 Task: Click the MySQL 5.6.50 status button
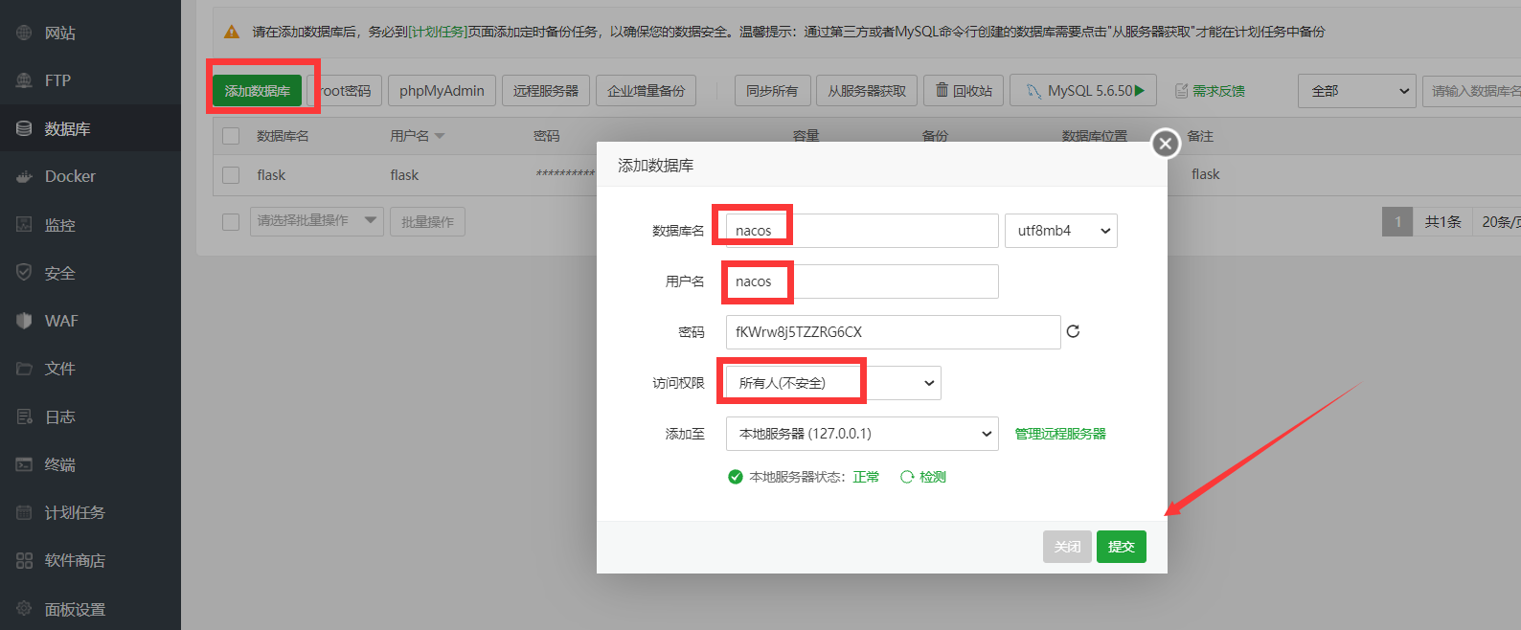click(x=1083, y=91)
